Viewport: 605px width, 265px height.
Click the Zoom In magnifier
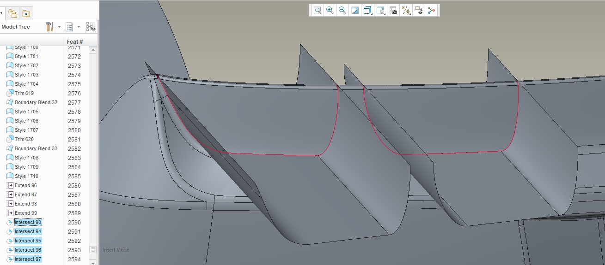pos(330,10)
